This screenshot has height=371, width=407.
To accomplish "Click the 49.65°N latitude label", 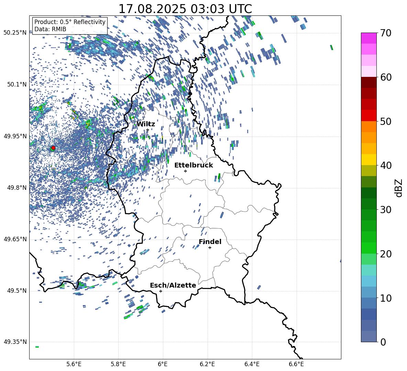I will [15, 239].
